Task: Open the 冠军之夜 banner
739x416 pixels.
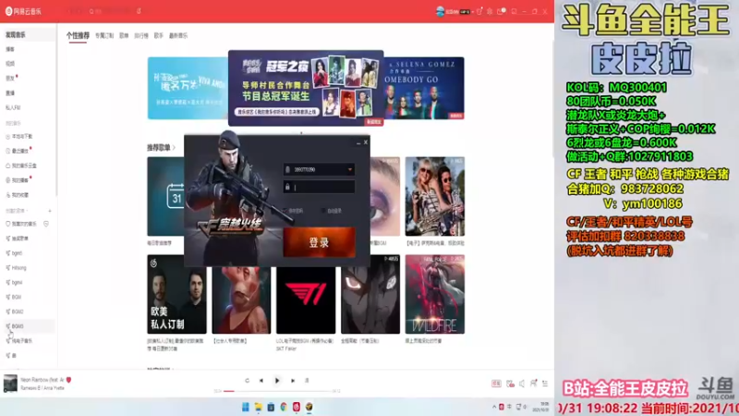Action: (306, 88)
